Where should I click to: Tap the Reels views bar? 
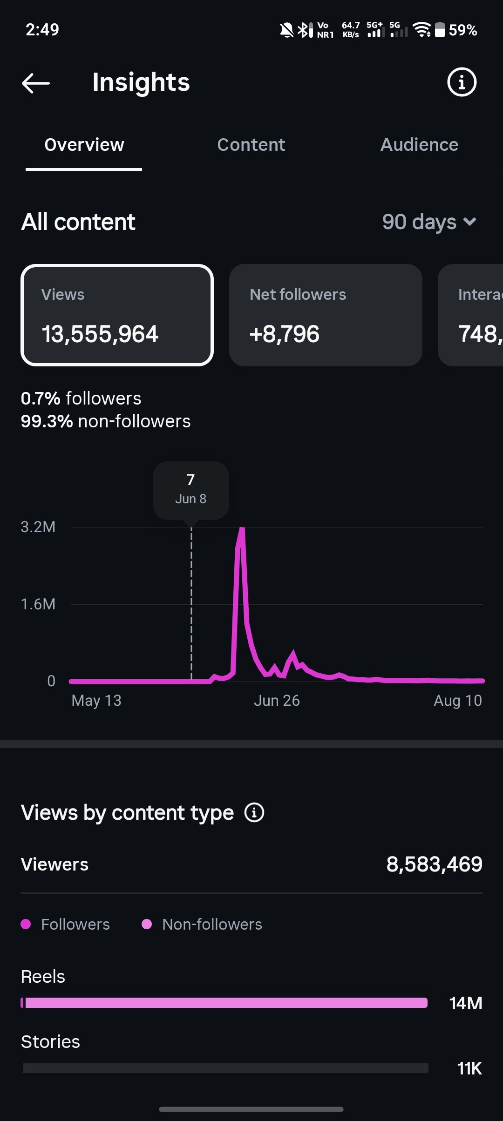coord(224,1003)
